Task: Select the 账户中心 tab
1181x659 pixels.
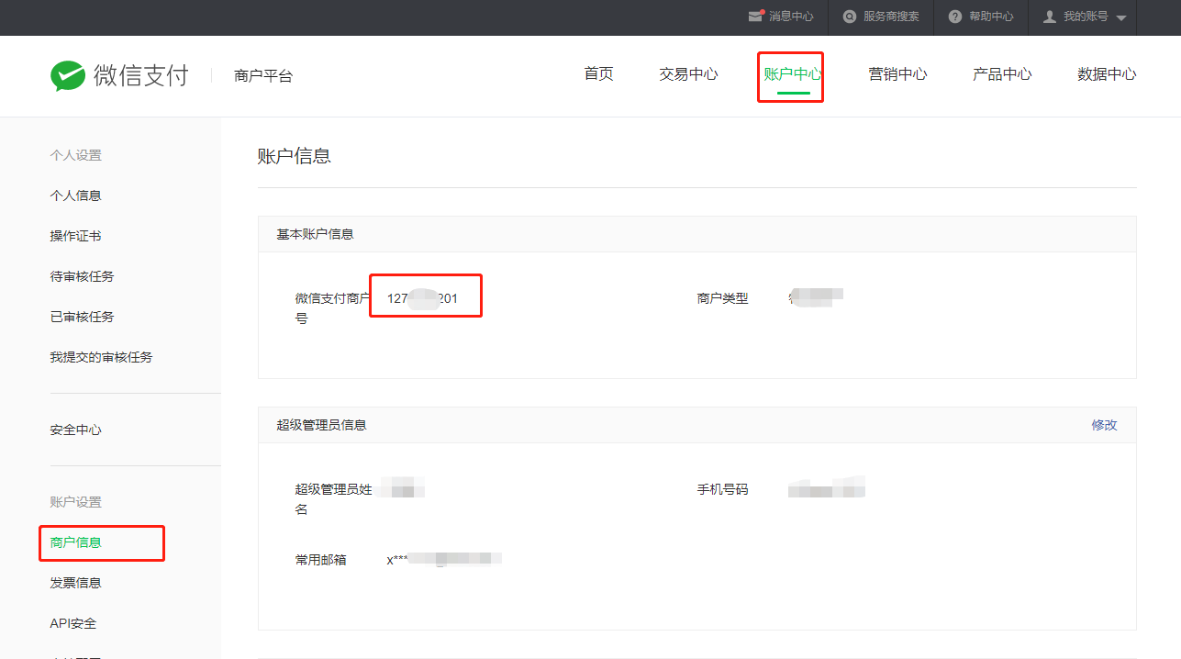Action: tap(792, 74)
